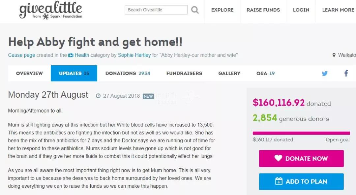This screenshot has height=195, width=356.
Task: Switch to the Overview tab
Action: tap(29, 73)
